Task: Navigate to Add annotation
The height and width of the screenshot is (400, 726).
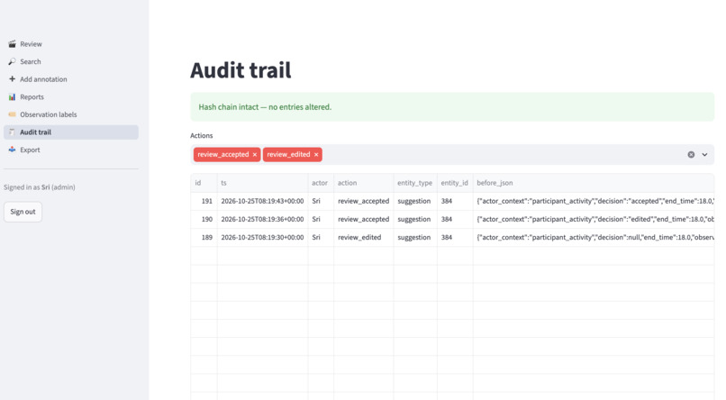Action: (x=71, y=79)
